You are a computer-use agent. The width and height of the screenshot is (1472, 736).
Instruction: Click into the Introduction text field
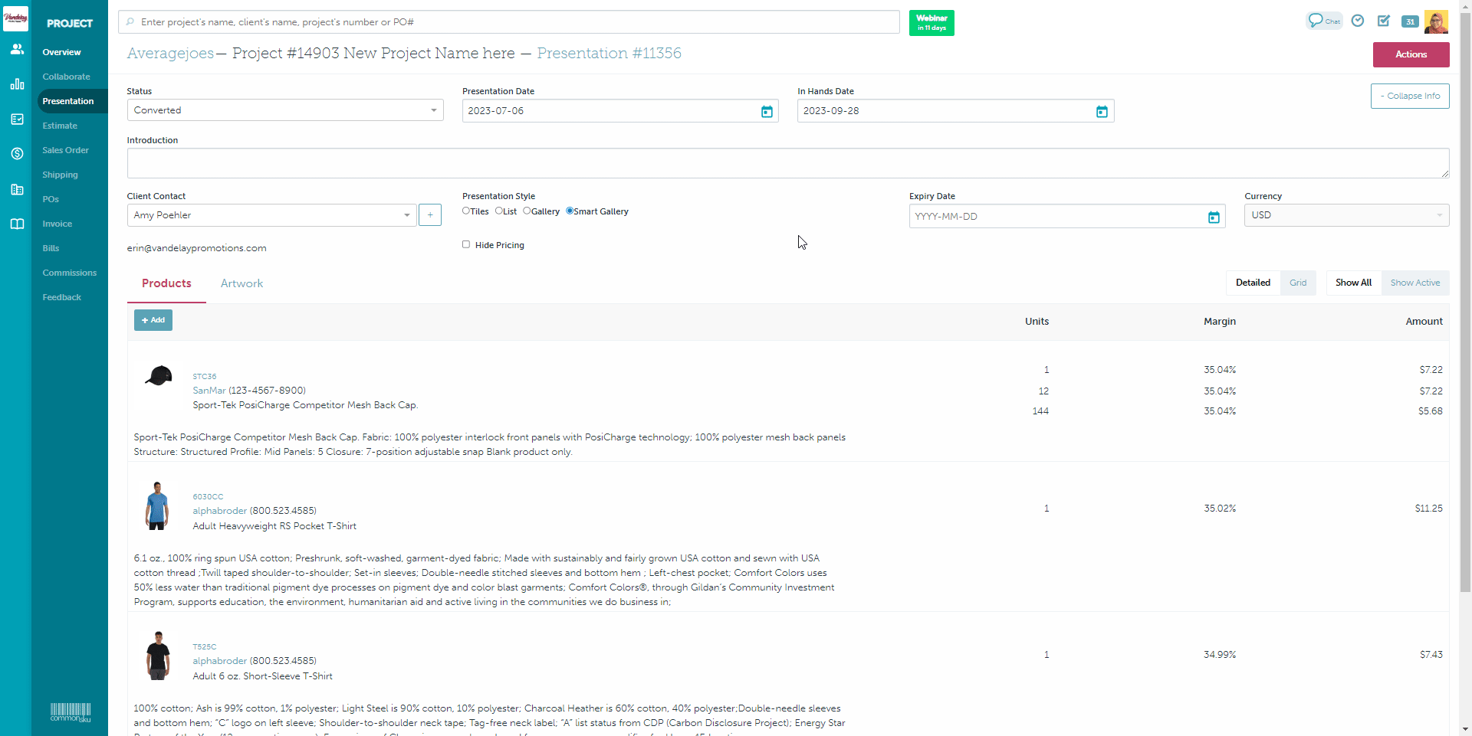tap(787, 163)
